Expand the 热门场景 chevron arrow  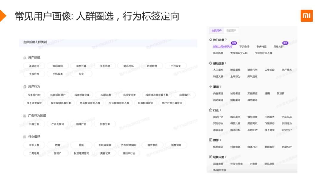[226, 40]
